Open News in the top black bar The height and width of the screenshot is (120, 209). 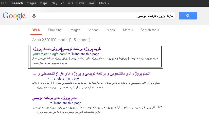tap(80, 3)
